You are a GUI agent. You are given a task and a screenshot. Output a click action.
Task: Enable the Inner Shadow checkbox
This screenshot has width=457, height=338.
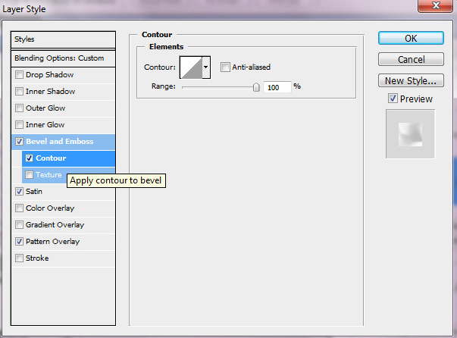coord(19,92)
